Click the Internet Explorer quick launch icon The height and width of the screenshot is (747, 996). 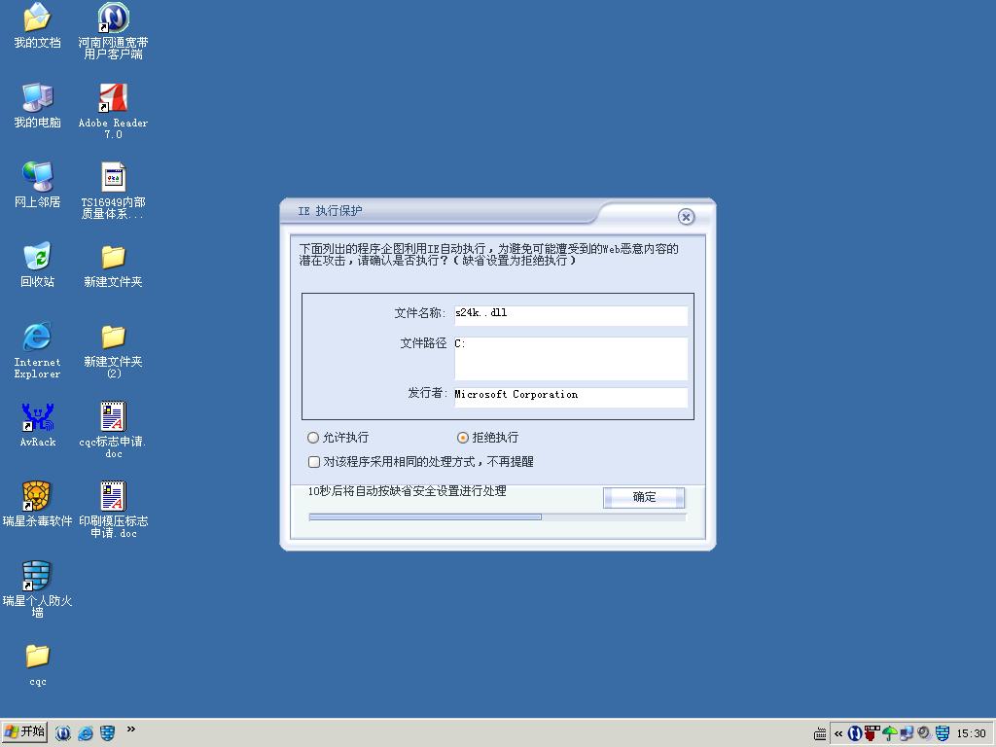(86, 733)
